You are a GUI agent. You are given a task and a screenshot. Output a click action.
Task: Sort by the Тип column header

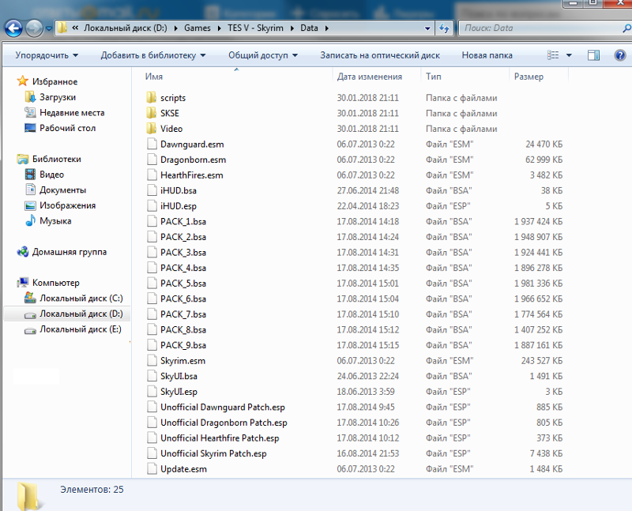click(x=434, y=77)
